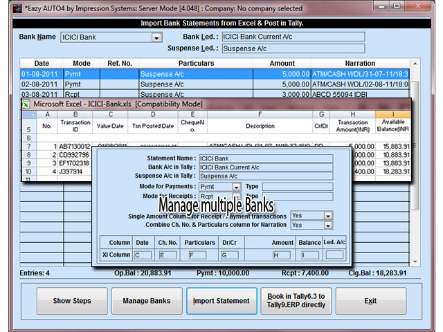The height and width of the screenshot is (332, 443).
Task: Click the Balance XI Column field containing I
Action: pos(310,255)
